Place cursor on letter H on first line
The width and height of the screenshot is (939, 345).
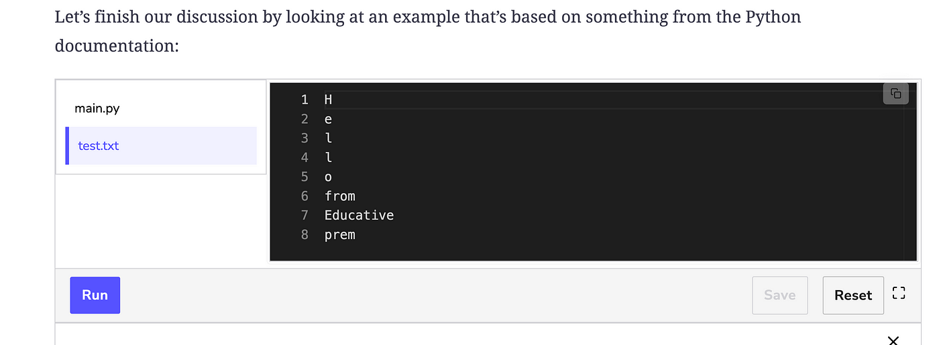[x=328, y=100]
